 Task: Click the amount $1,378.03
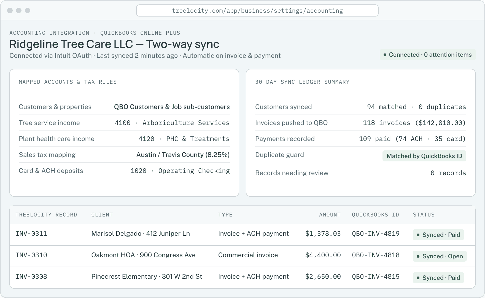323,234
